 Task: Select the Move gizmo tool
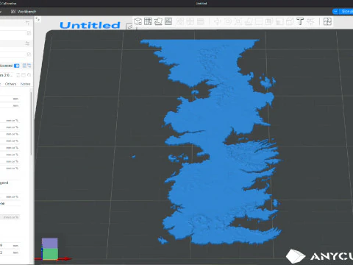click(x=217, y=21)
